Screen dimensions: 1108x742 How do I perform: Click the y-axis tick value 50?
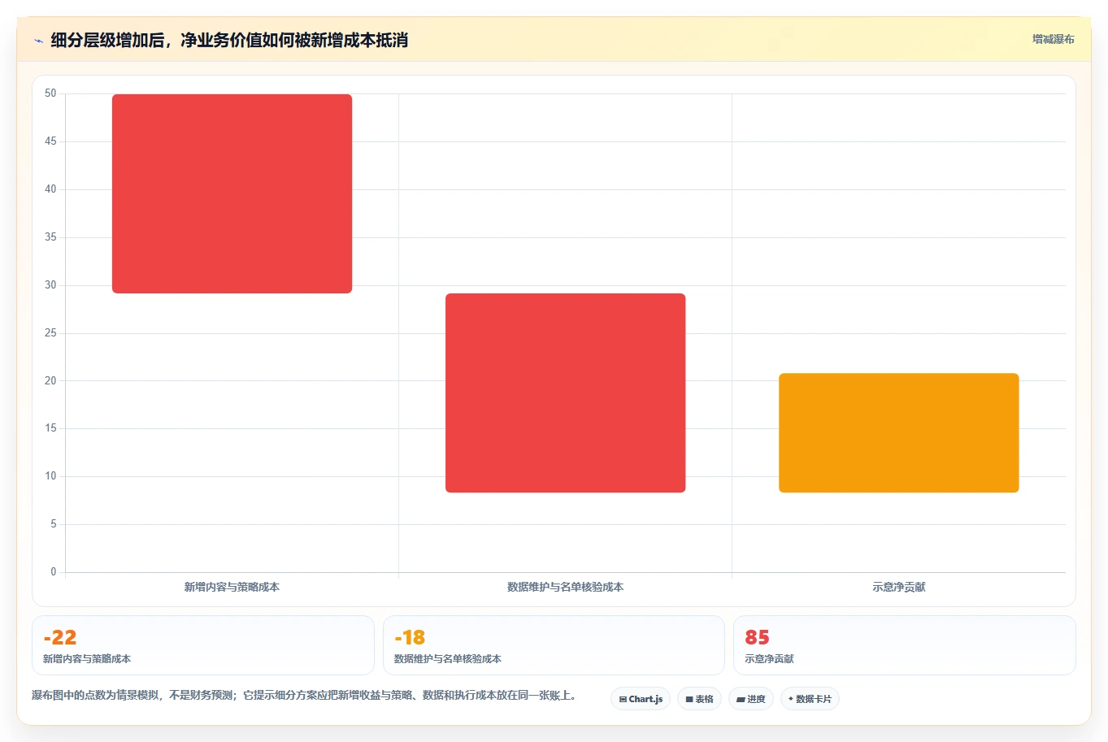coord(50,93)
